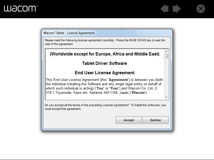Close the Wacom installer with the X icon
This screenshot has height=160, width=214.
pyautogui.click(x=201, y=9)
